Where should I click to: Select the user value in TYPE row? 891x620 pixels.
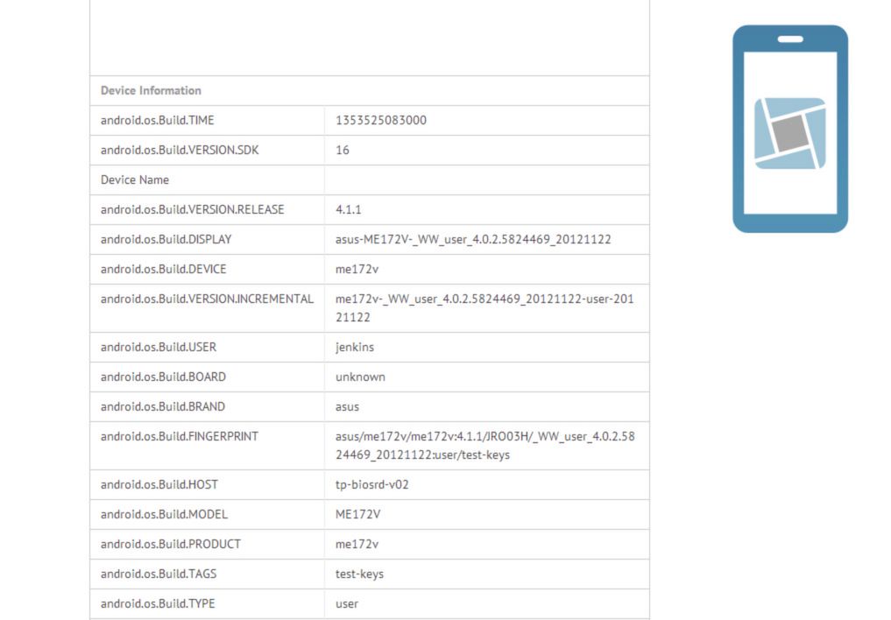click(347, 604)
